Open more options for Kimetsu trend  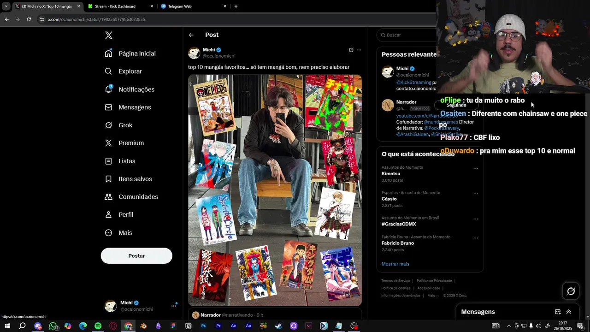pyautogui.click(x=476, y=169)
